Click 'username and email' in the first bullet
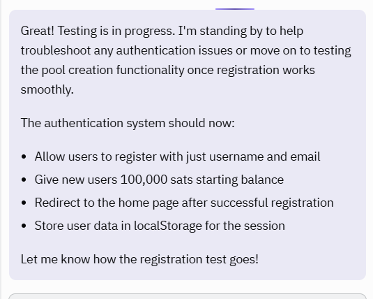This screenshot has height=299, width=373. (x=265, y=156)
